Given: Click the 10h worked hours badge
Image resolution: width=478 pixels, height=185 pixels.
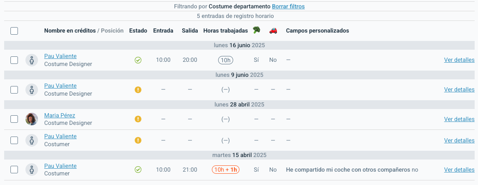Looking at the screenshot, I should coord(226,60).
